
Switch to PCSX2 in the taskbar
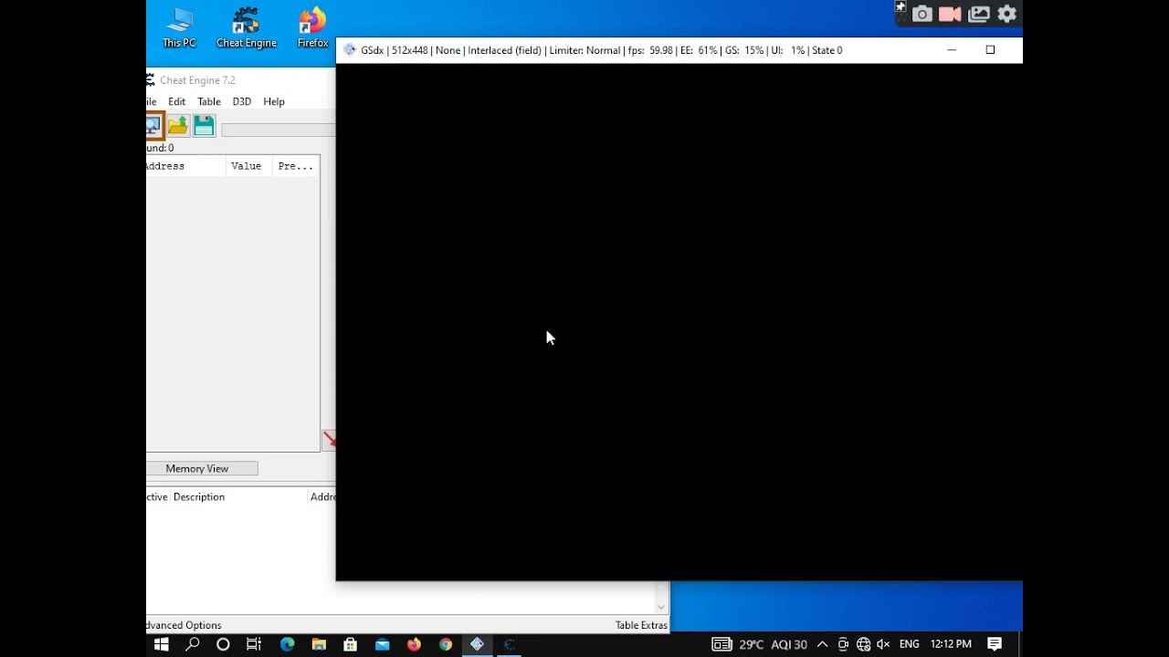click(x=477, y=644)
